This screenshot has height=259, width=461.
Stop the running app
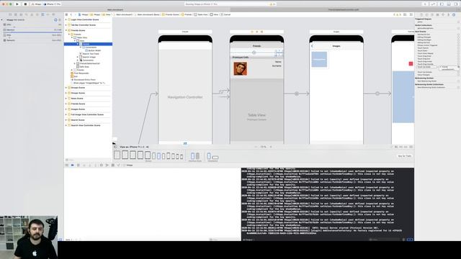[25, 4]
